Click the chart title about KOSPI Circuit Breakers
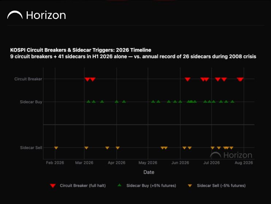The width and height of the screenshot is (271, 204). pos(81,50)
